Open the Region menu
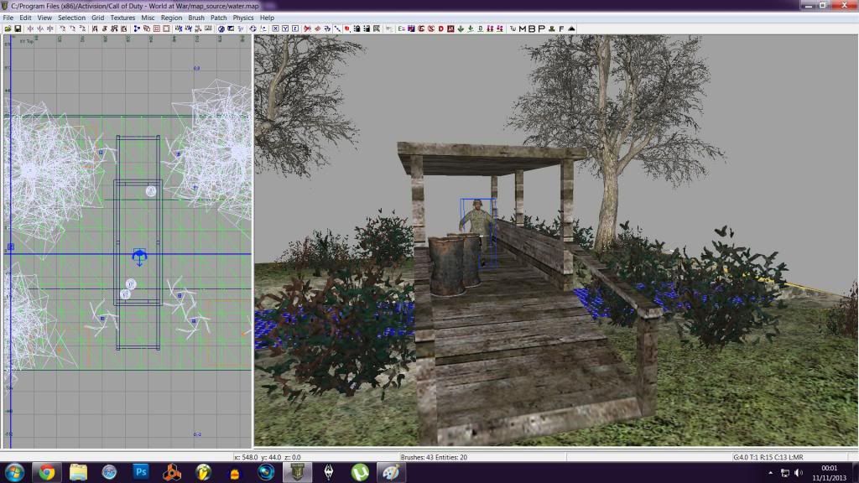The height and width of the screenshot is (483, 859). click(x=171, y=18)
